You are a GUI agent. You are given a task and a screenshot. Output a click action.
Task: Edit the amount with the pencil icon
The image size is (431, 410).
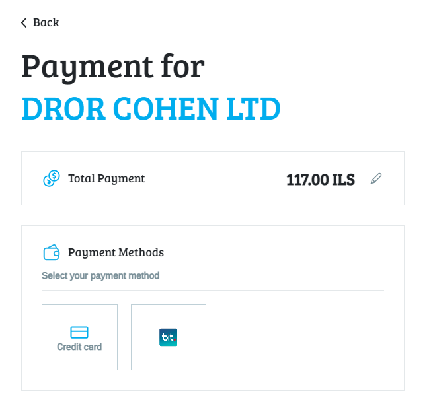[x=375, y=178]
